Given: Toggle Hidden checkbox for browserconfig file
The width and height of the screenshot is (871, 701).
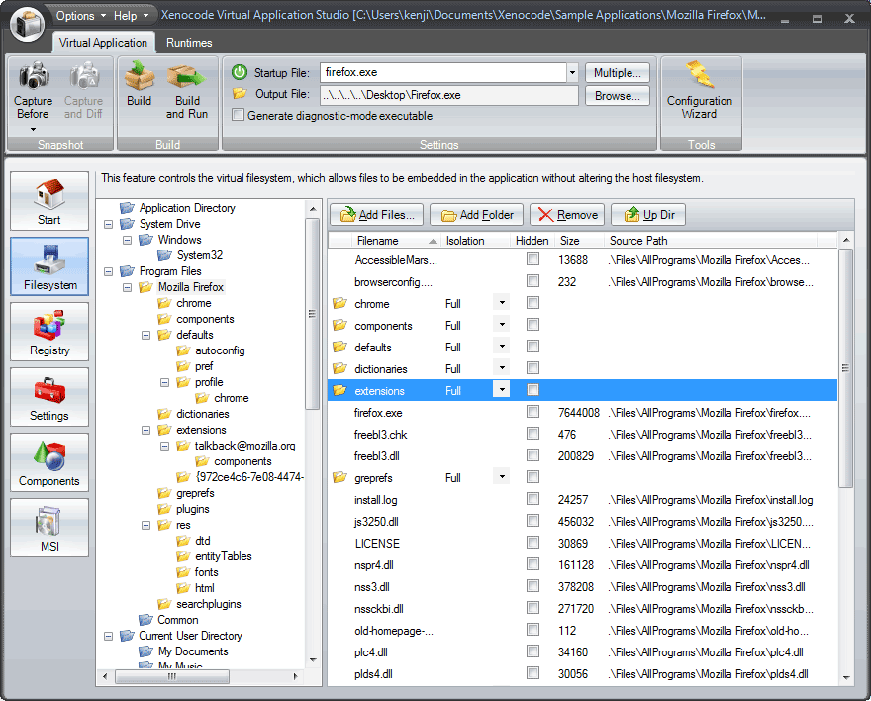Looking at the screenshot, I should point(532,280).
